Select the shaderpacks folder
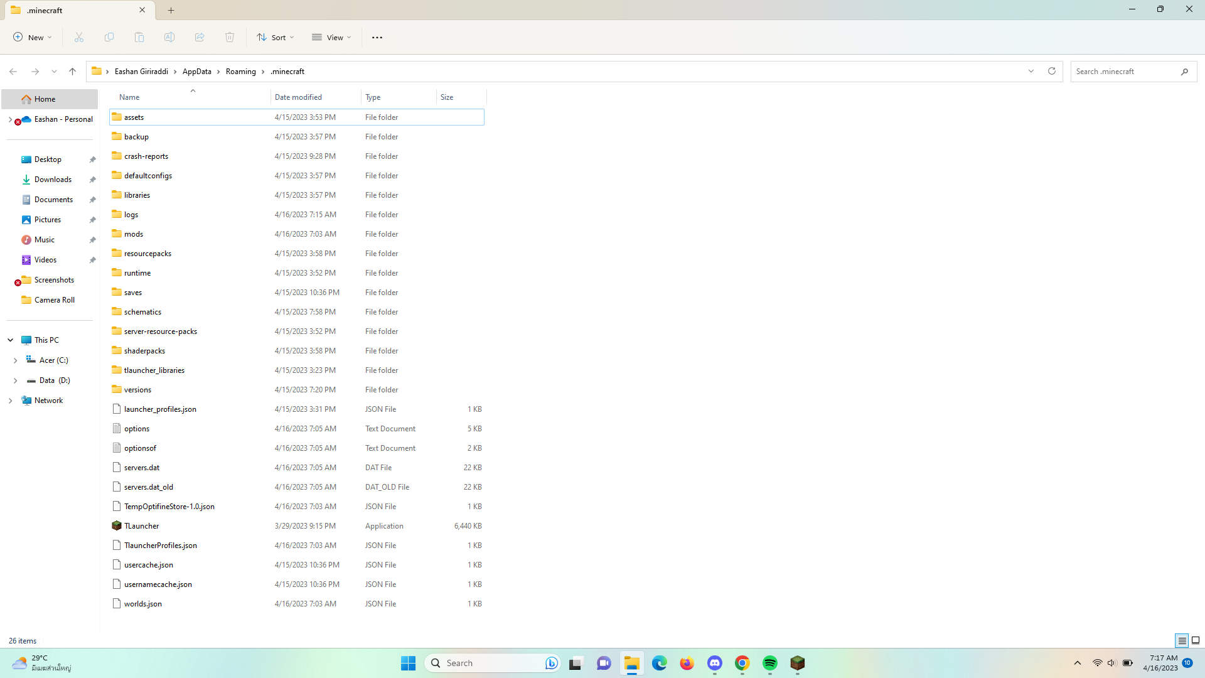This screenshot has height=678, width=1205. [x=297, y=351]
